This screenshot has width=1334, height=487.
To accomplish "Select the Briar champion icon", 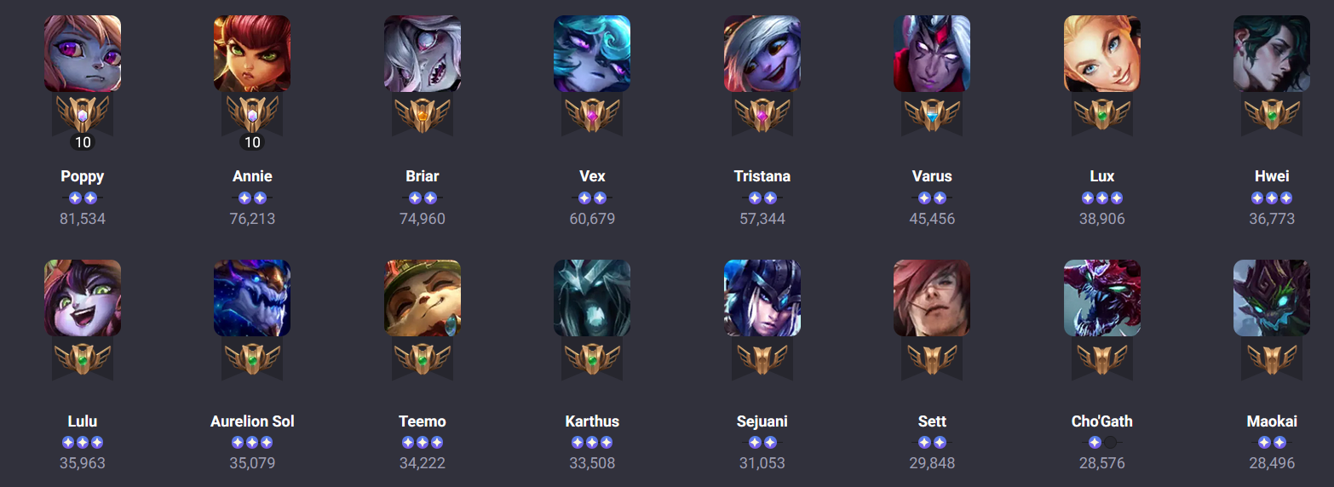I will [423, 53].
